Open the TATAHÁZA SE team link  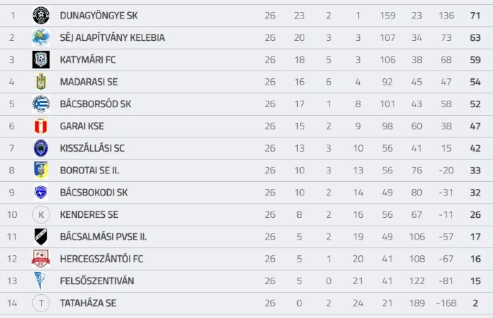(x=88, y=303)
